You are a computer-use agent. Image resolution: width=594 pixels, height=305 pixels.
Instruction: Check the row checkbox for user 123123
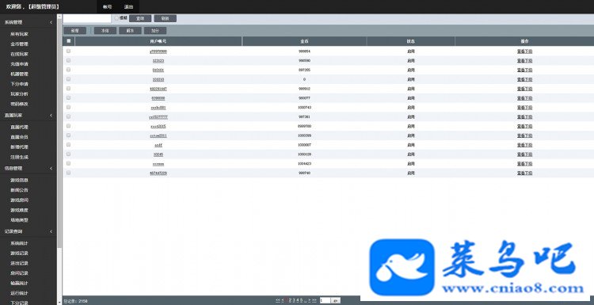click(69, 60)
